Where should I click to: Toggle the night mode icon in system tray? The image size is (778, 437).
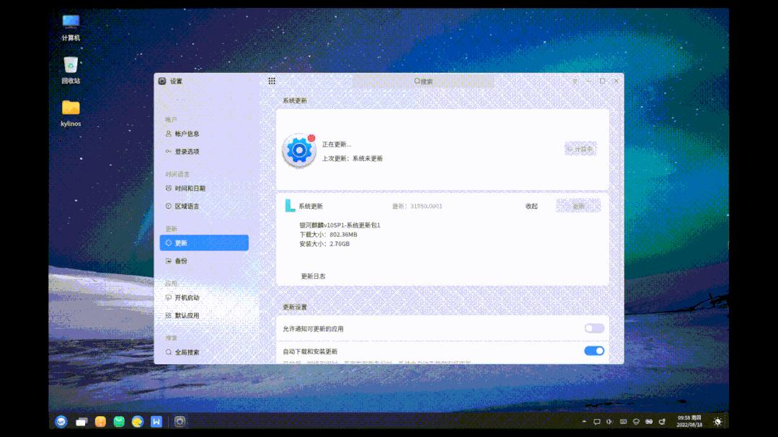(x=717, y=423)
